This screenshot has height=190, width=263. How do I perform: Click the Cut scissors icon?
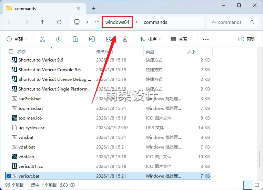coord(42,39)
